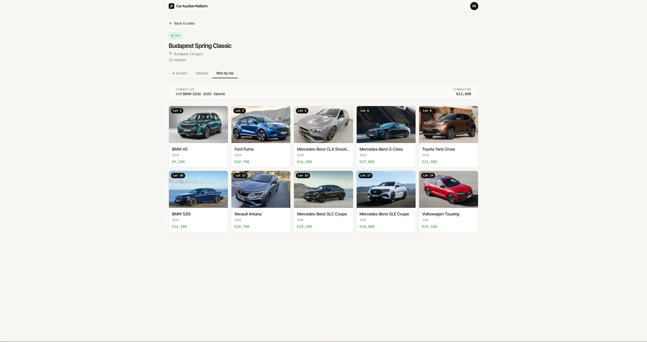Select the Won by me tab
The image size is (647, 342).
tap(225, 73)
